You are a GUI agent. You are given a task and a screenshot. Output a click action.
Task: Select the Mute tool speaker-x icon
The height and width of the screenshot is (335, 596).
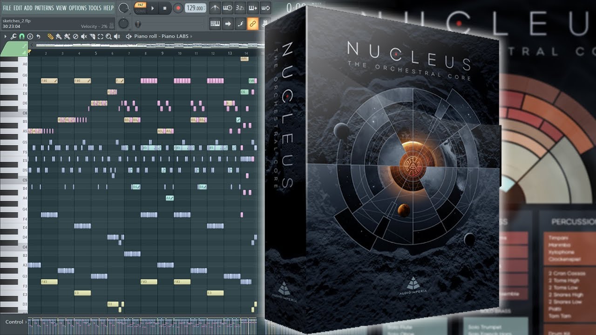click(x=84, y=36)
